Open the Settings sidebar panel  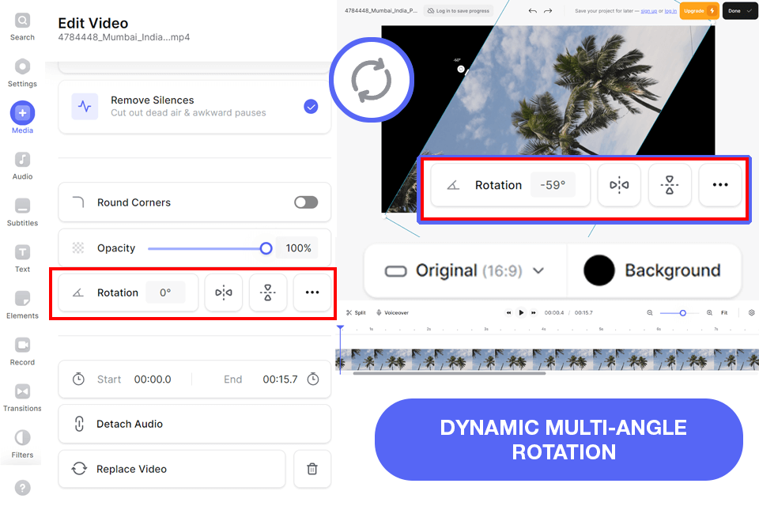pyautogui.click(x=22, y=73)
